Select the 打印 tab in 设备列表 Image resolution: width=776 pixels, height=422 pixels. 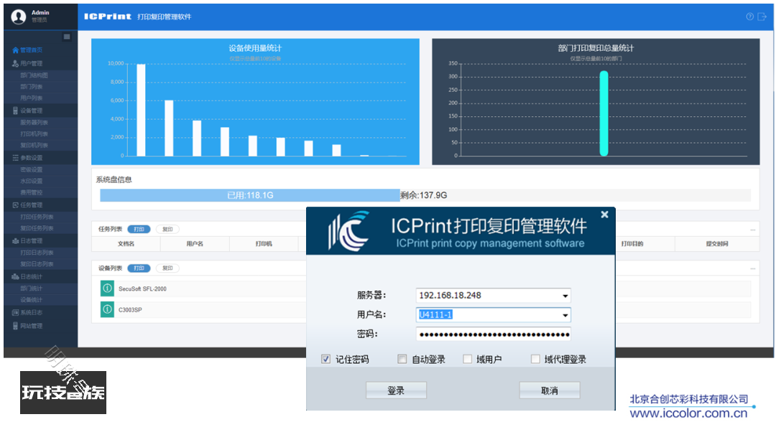[x=139, y=268]
